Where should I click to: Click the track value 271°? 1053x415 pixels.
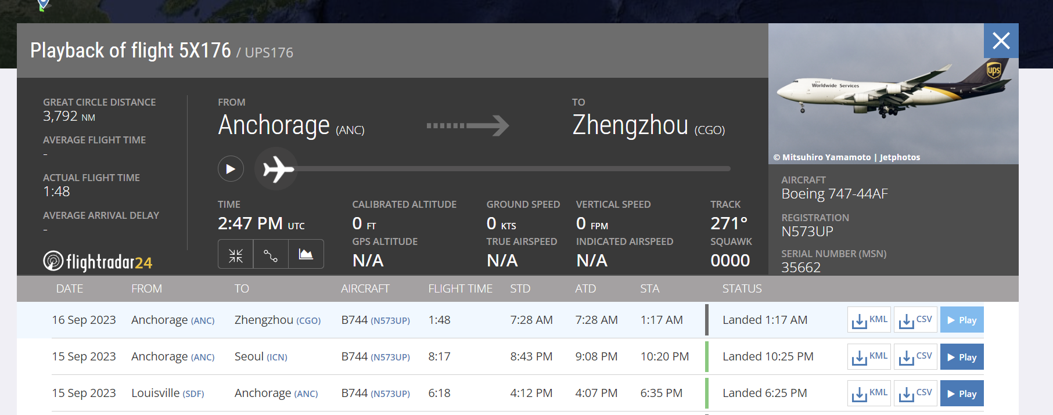pos(729,223)
